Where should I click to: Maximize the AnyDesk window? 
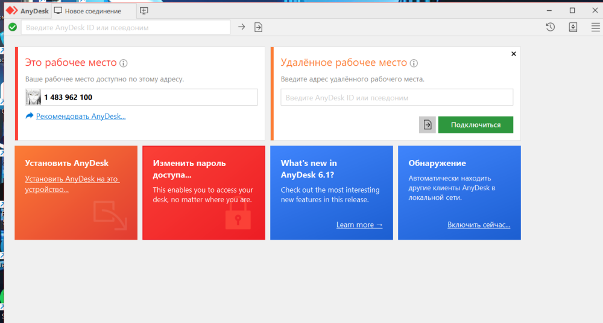tap(572, 11)
